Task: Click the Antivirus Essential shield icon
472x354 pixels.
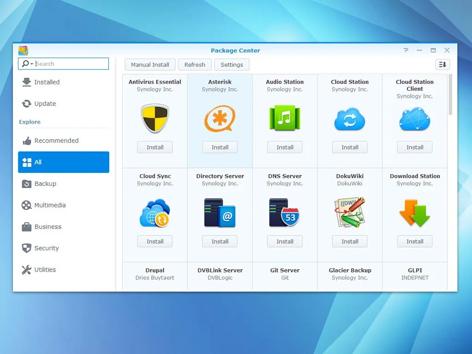Action: coord(155,118)
